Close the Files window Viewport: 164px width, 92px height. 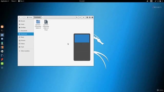tap(92, 17)
